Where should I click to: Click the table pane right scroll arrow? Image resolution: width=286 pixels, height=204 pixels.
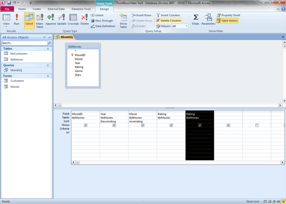[280, 105]
